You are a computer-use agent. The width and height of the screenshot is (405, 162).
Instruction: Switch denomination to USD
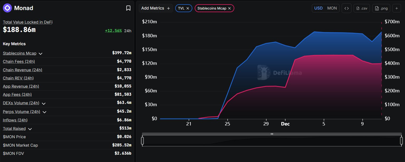[318, 8]
